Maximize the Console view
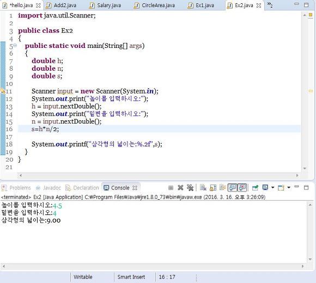316x283 pixels. click(x=306, y=188)
